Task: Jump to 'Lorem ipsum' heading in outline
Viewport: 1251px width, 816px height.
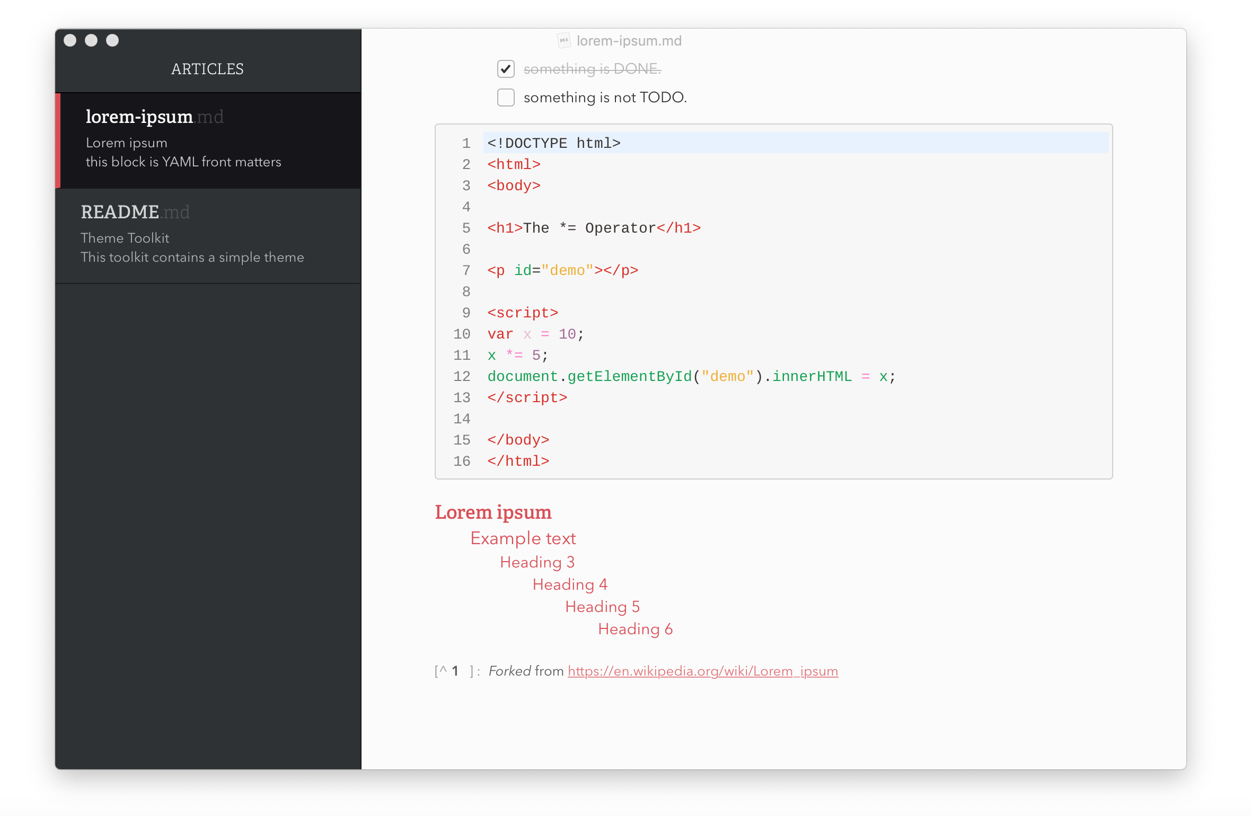Action: (x=493, y=512)
